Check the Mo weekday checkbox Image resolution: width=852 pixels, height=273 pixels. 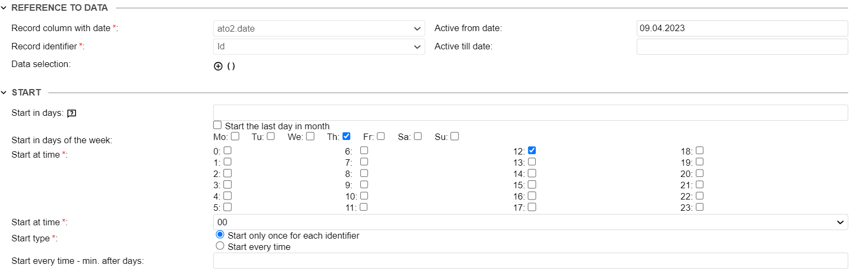coord(235,136)
